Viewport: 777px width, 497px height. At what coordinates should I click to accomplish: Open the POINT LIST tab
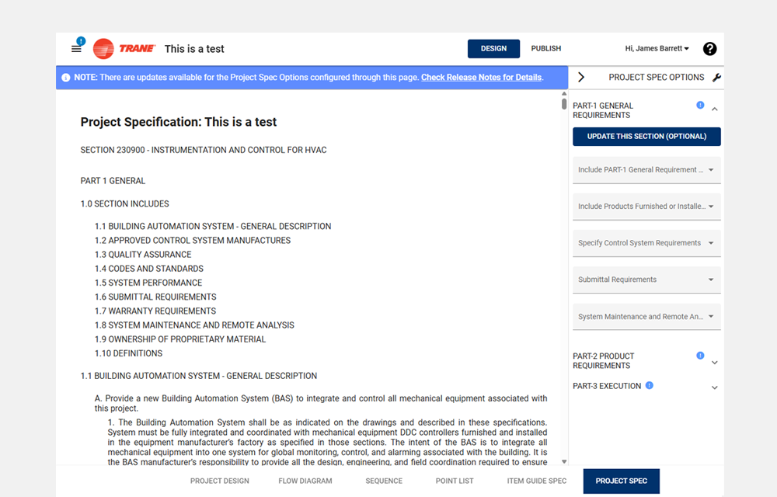point(455,481)
